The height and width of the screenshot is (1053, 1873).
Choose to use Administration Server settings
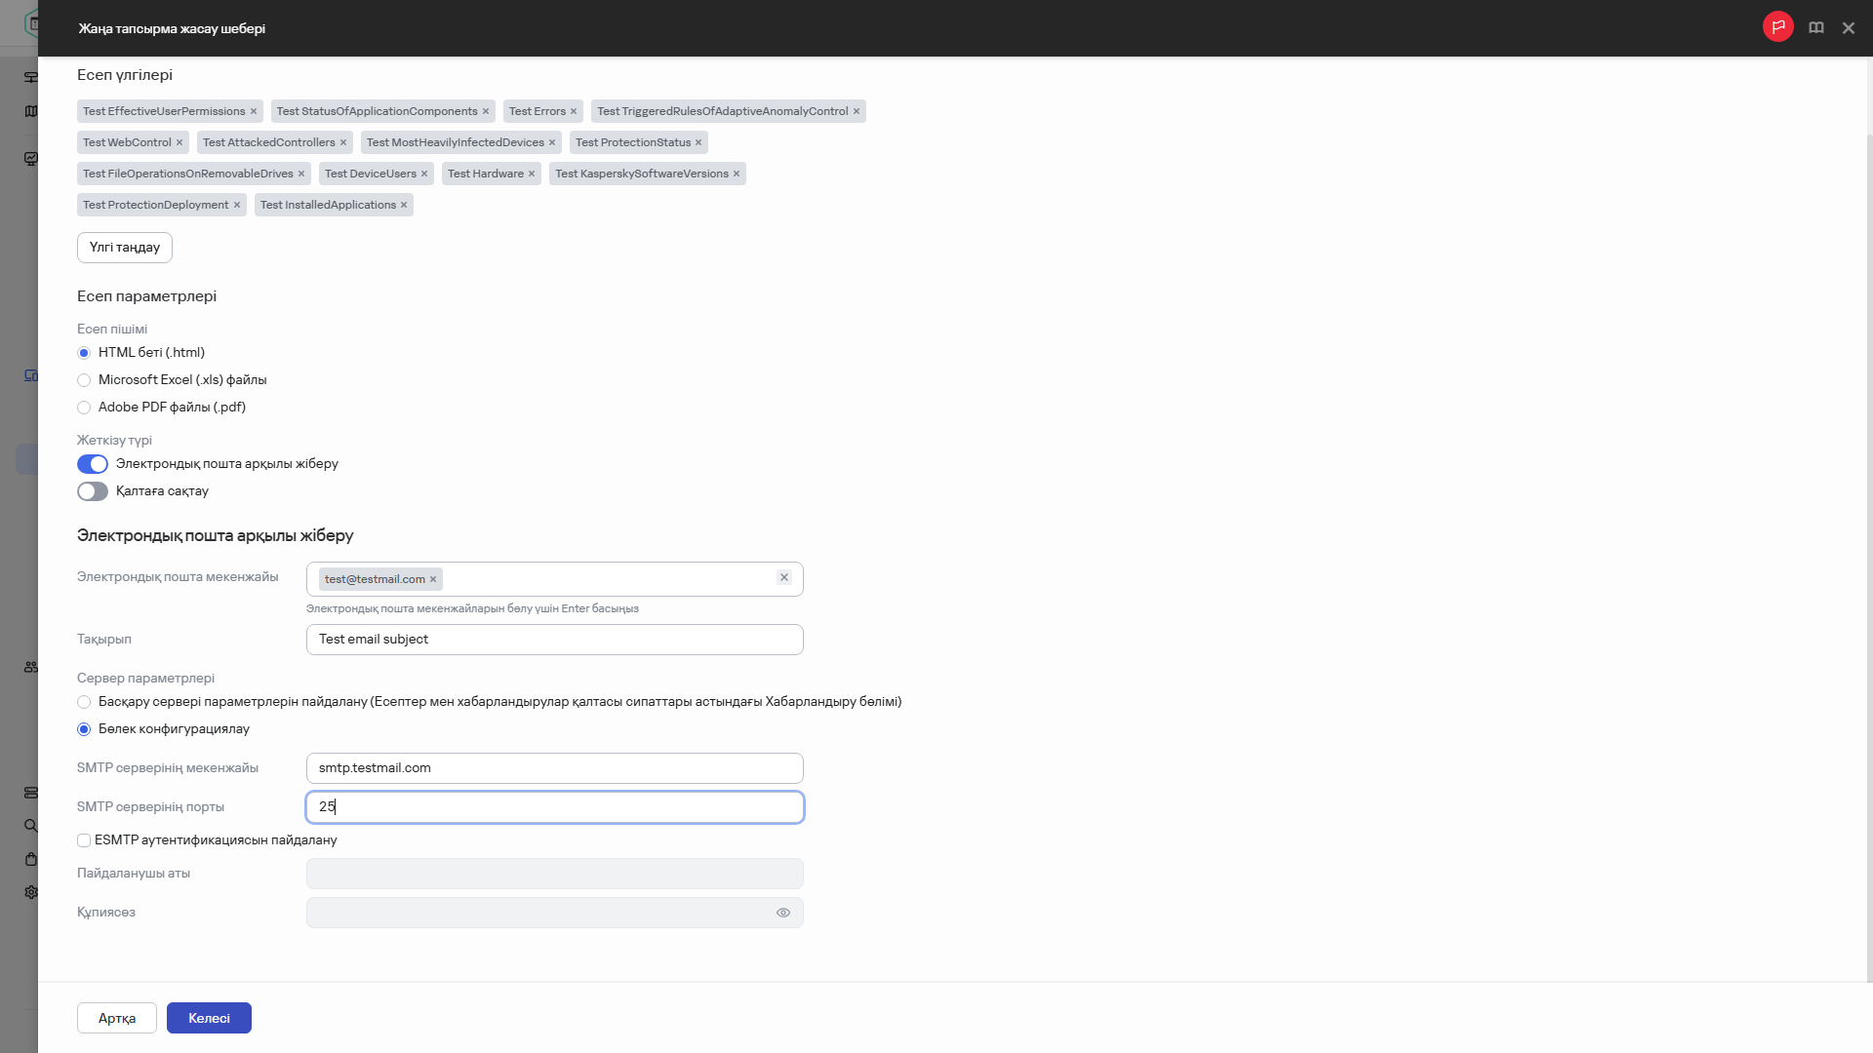pos(84,702)
